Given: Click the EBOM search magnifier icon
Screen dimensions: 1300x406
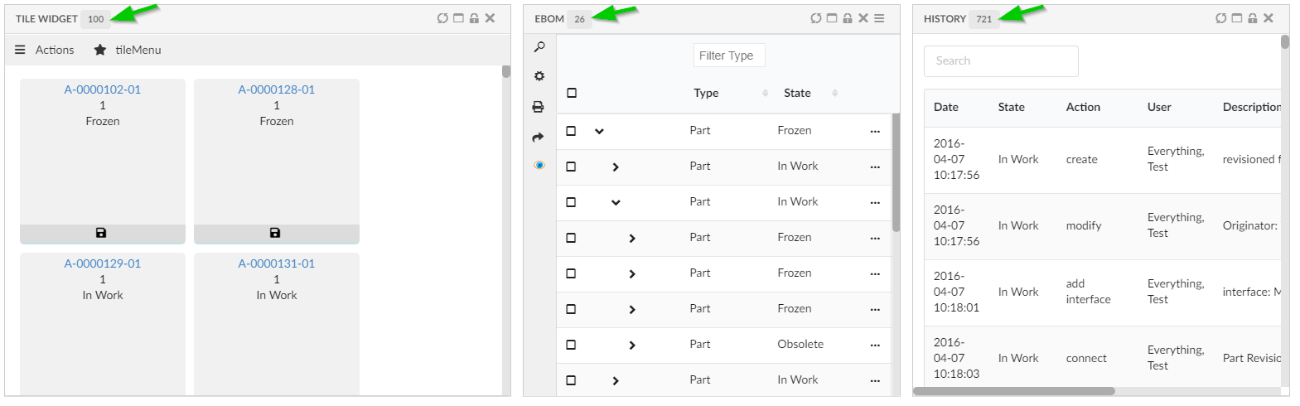Looking at the screenshot, I should tap(539, 47).
